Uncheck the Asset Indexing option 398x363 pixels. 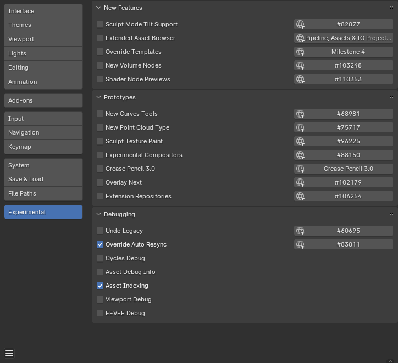coord(100,286)
